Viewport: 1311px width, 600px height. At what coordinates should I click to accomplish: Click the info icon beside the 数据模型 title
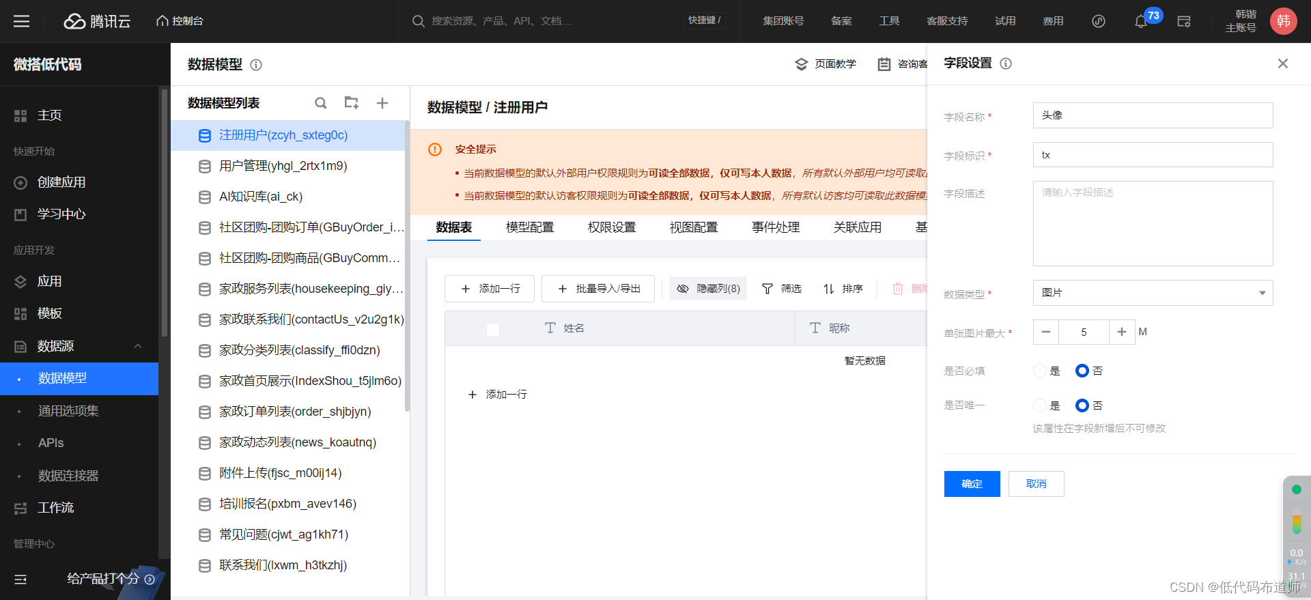256,65
